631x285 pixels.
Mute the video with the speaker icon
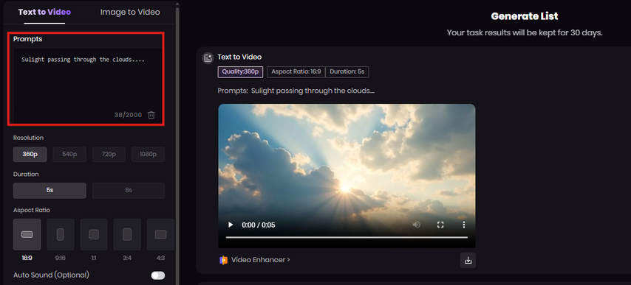click(417, 225)
